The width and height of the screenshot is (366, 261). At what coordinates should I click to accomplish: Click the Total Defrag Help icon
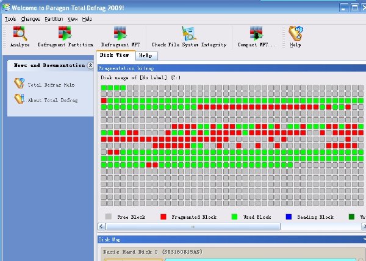(x=19, y=84)
